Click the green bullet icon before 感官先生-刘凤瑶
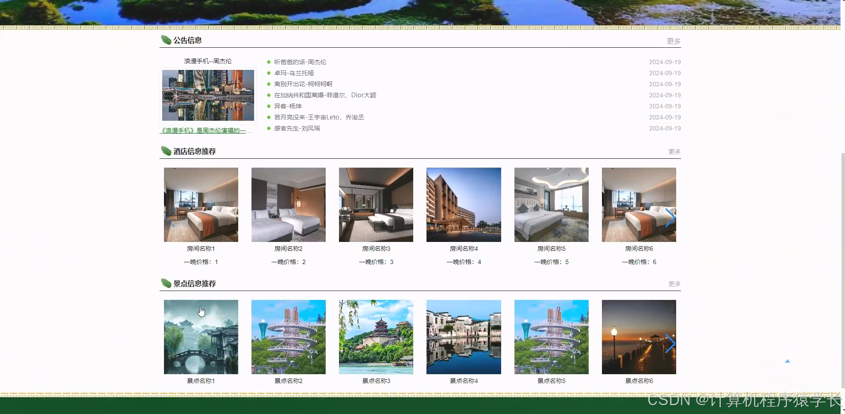The image size is (845, 414). click(x=269, y=128)
